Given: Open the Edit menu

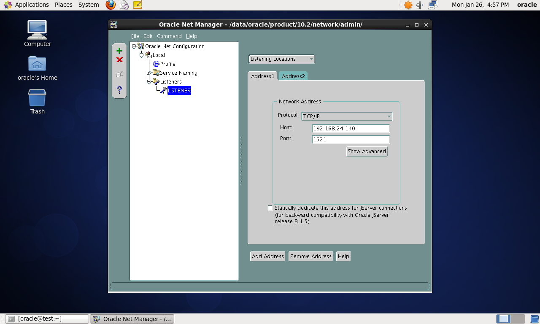Looking at the screenshot, I should [x=148, y=36].
